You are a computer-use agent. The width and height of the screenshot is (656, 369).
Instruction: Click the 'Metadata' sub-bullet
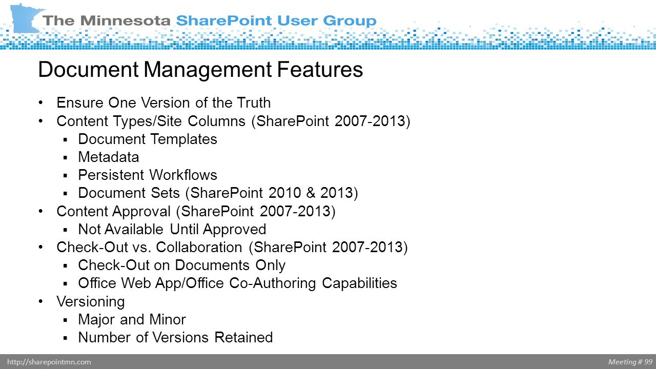pos(109,157)
